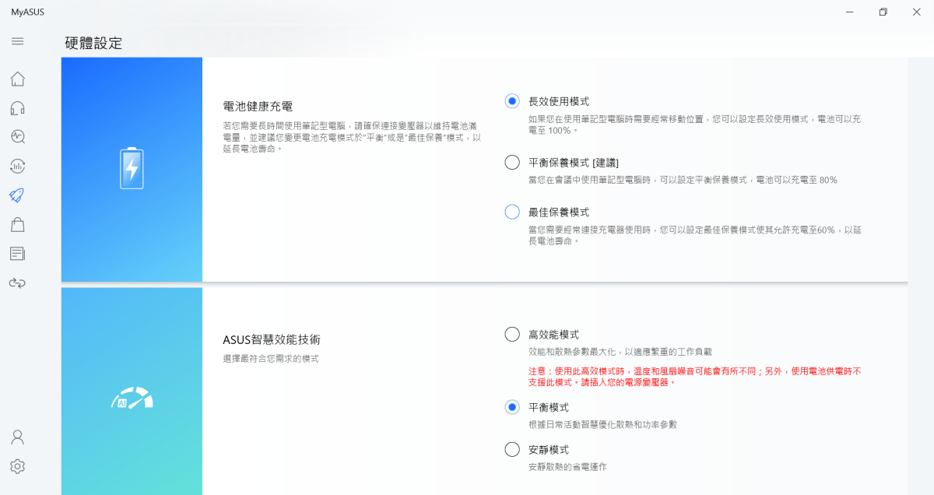Open the Settings gear icon

point(17,466)
